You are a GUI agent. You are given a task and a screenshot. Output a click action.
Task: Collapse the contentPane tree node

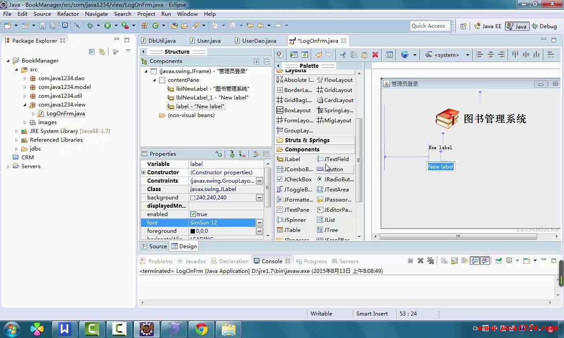click(x=155, y=80)
